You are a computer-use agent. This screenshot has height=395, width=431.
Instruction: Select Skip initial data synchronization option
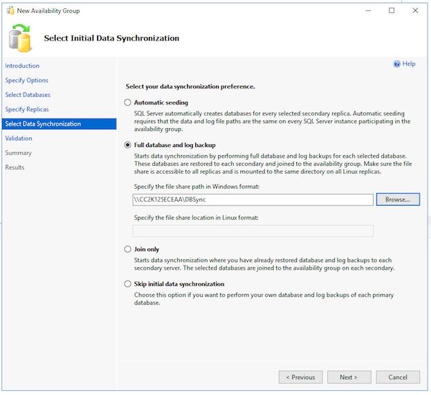click(x=127, y=284)
